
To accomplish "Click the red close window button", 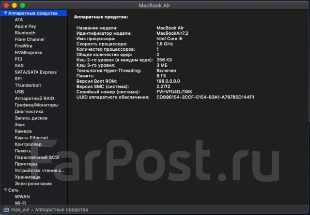I will coord(6,5).
